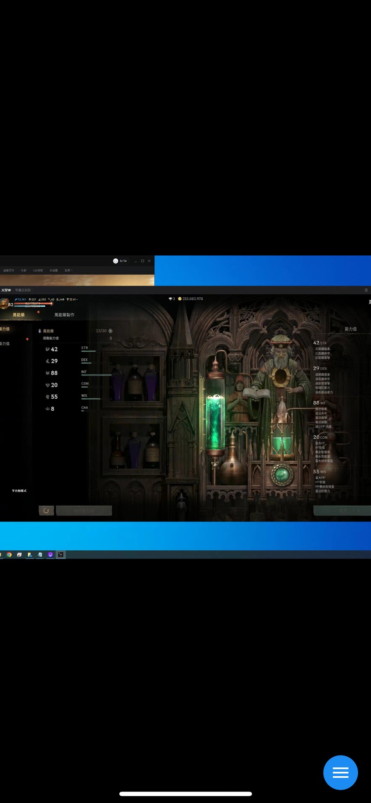This screenshot has height=803, width=371.
Task: Select the second 能力值 sidebar item with red dot
Action: (5, 343)
